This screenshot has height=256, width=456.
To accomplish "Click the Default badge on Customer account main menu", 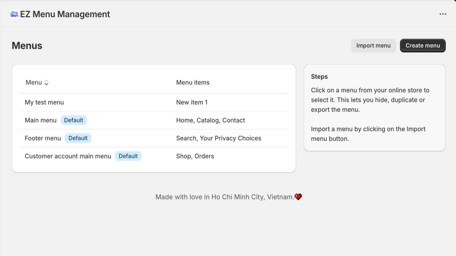I will (128, 156).
